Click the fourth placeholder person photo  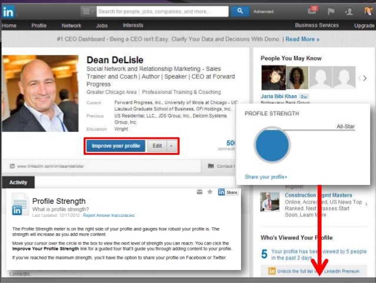pos(344,77)
